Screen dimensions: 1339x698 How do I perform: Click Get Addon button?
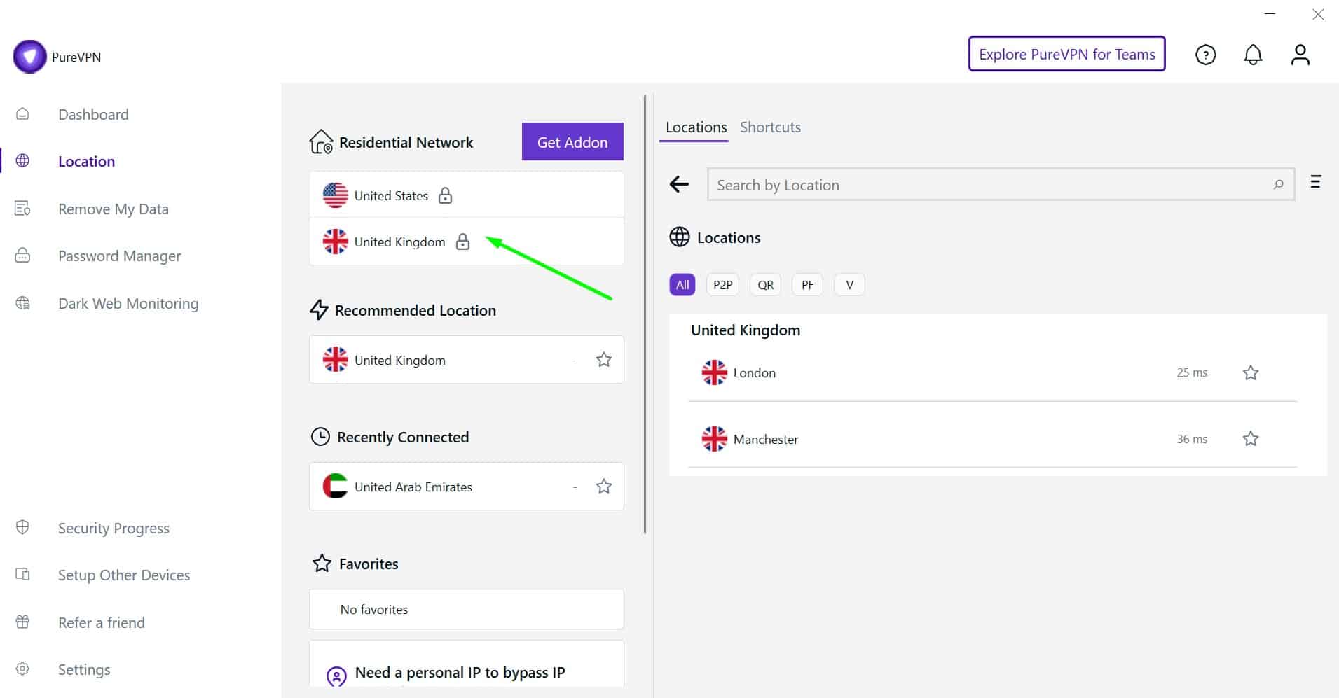pyautogui.click(x=572, y=141)
